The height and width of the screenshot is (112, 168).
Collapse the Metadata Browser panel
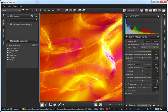pos(8,41)
